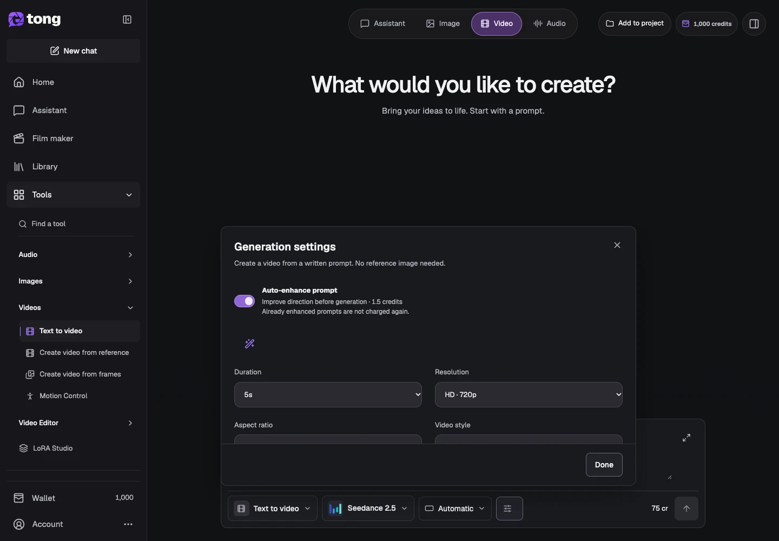Click the 1,000 credits button
The image size is (779, 541).
point(707,24)
